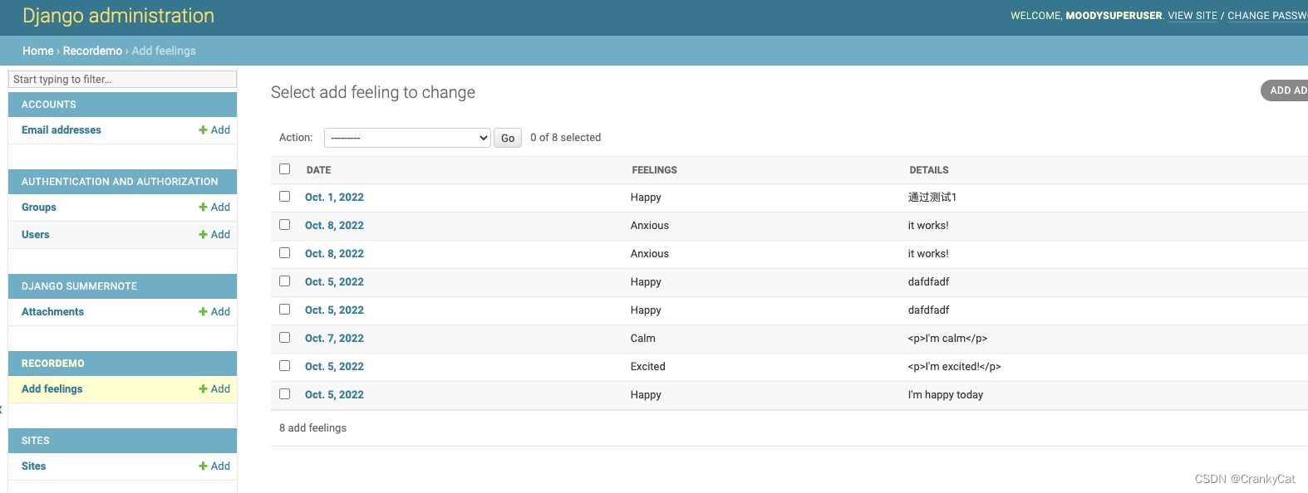Image resolution: width=1308 pixels, height=493 pixels.
Task: Click the '通过测试1' details cell
Action: click(x=932, y=198)
